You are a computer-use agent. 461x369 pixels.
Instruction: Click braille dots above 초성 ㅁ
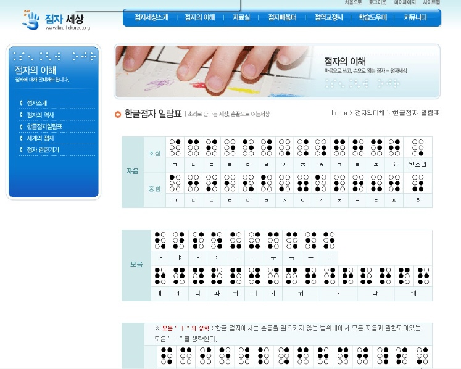(248, 147)
